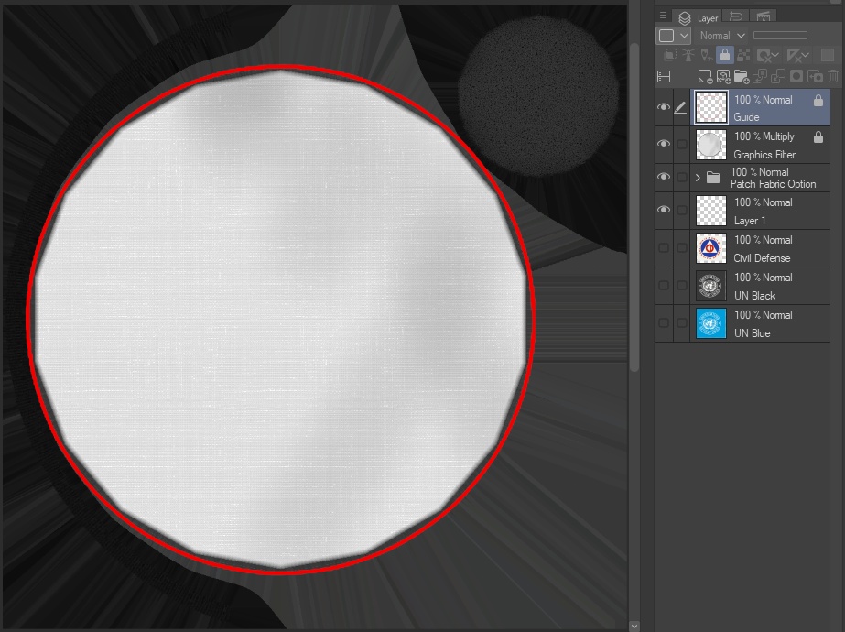Click the two-pane layer view button

pyautogui.click(x=665, y=78)
